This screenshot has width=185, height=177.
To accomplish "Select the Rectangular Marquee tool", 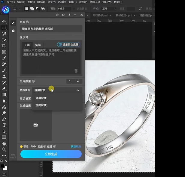I will click(x=4, y=28).
